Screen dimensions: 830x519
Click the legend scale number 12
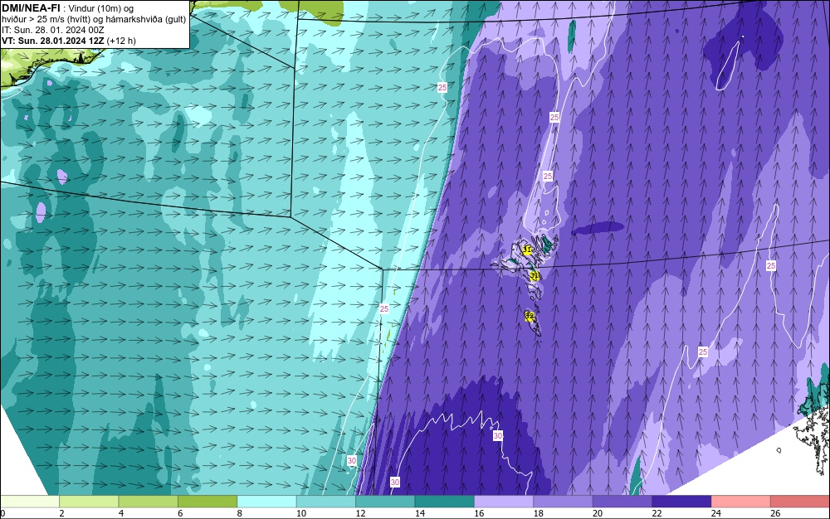coord(360,513)
